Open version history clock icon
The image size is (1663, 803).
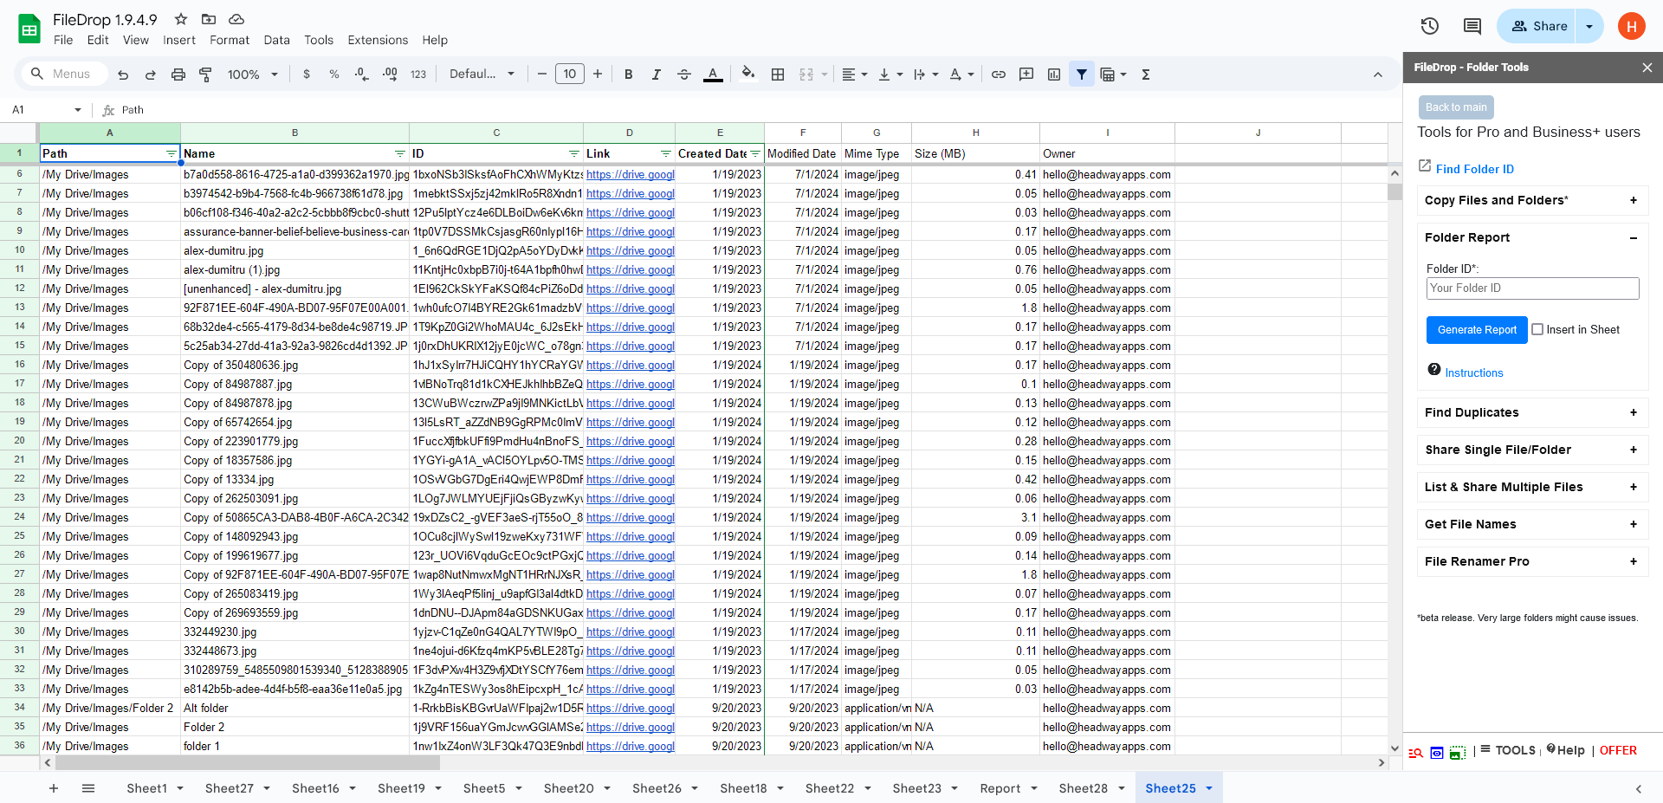pyautogui.click(x=1430, y=26)
